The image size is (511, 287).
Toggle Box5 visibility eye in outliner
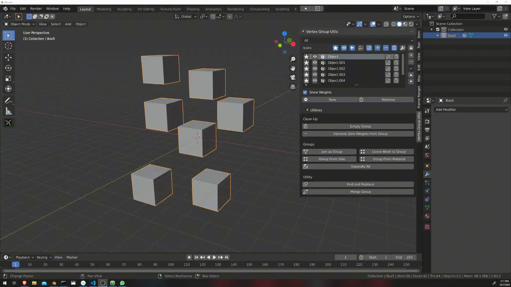pyautogui.click(x=506, y=35)
